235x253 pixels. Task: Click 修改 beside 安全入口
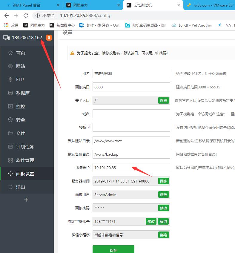click(x=164, y=101)
